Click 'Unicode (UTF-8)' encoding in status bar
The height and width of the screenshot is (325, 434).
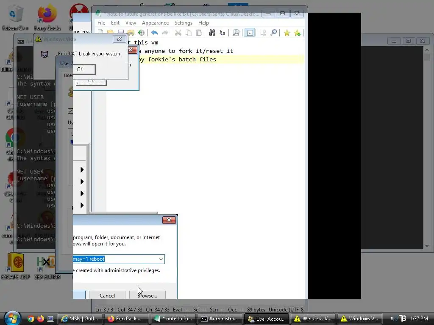click(x=287, y=309)
